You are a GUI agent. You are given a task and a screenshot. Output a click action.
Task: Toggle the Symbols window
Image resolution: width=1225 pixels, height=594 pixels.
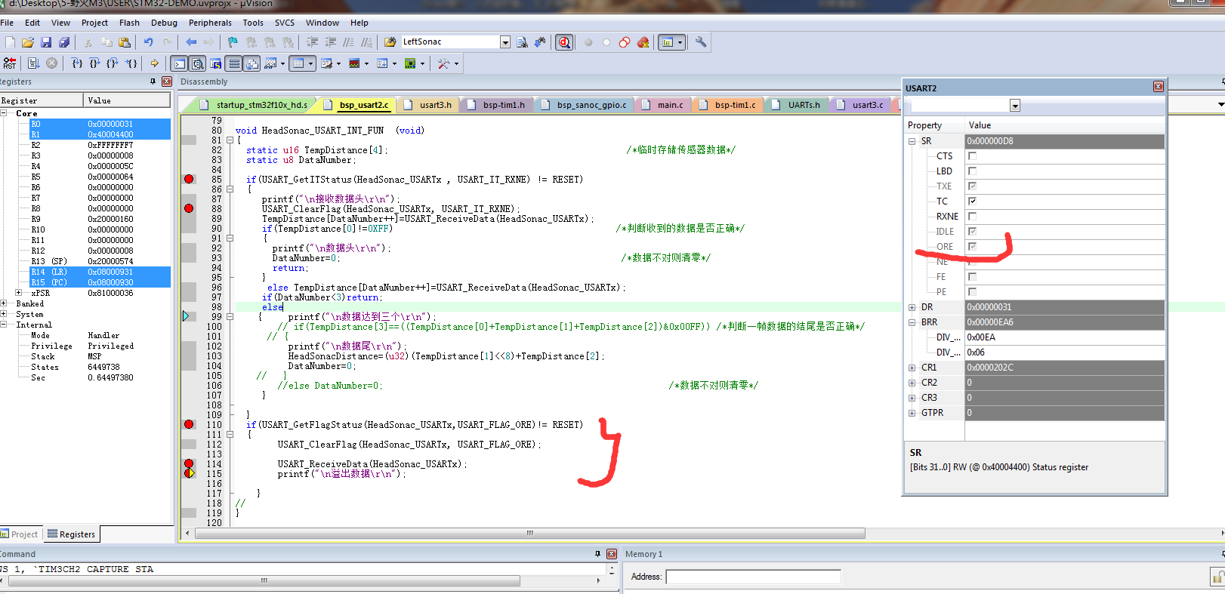[x=215, y=63]
